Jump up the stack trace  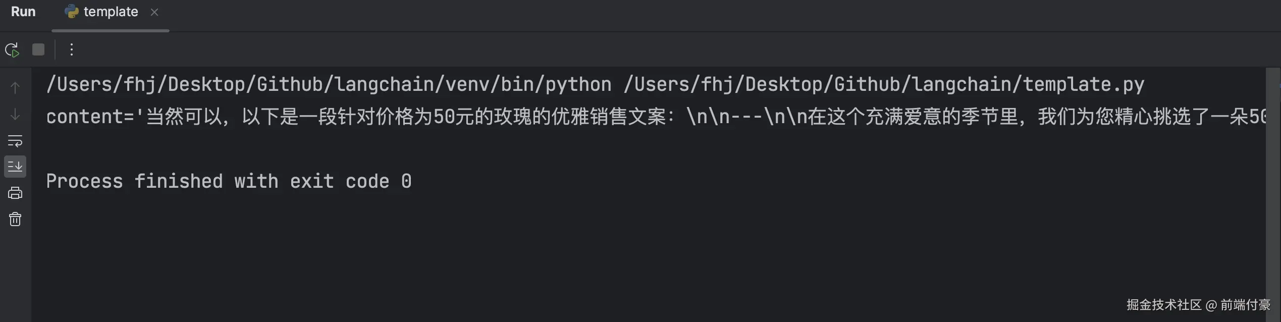tap(15, 88)
